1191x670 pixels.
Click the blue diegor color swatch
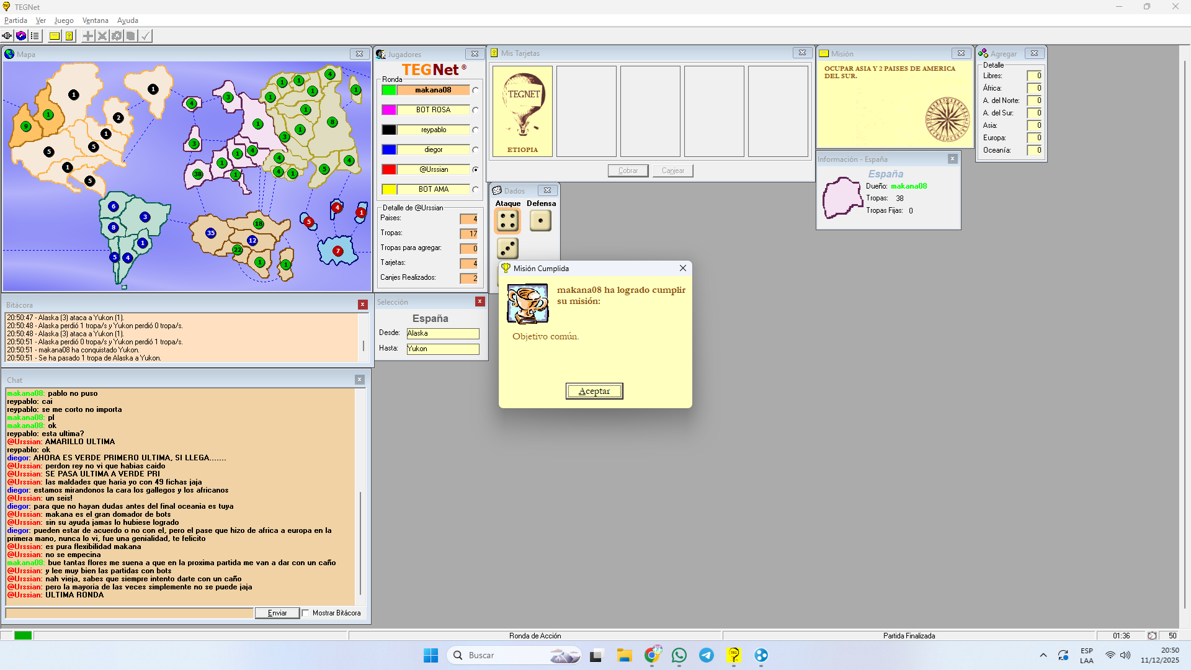point(389,150)
